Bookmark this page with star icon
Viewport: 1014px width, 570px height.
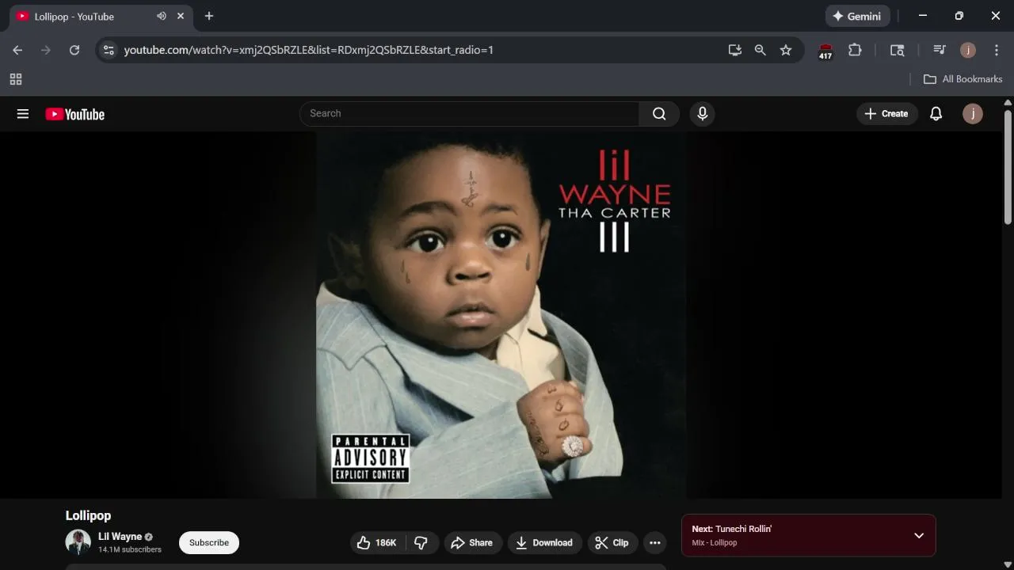pos(786,50)
